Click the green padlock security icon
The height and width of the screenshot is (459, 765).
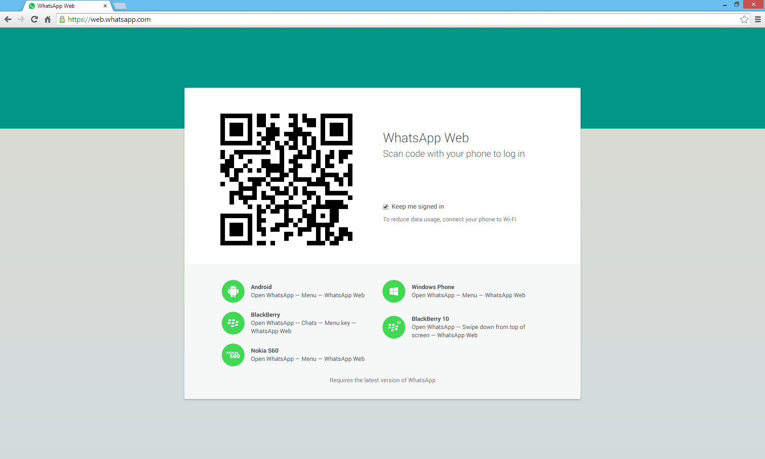[x=62, y=19]
